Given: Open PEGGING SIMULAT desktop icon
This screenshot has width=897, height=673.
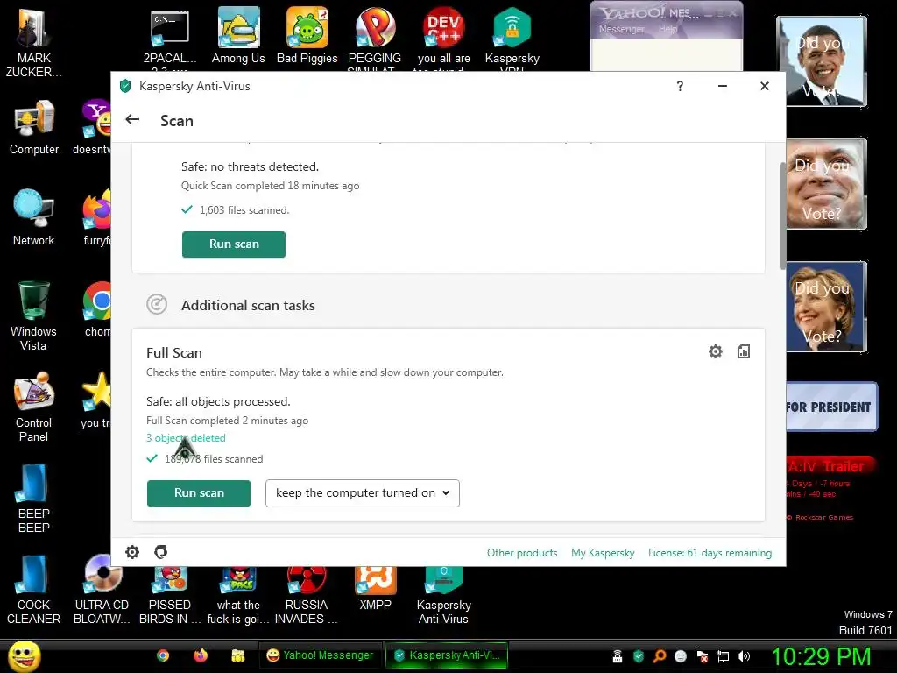Looking at the screenshot, I should [x=375, y=39].
